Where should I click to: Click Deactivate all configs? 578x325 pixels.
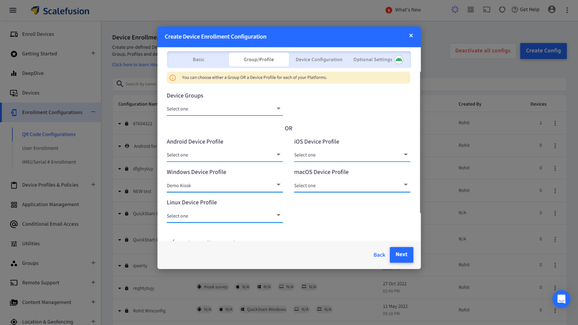[483, 50]
